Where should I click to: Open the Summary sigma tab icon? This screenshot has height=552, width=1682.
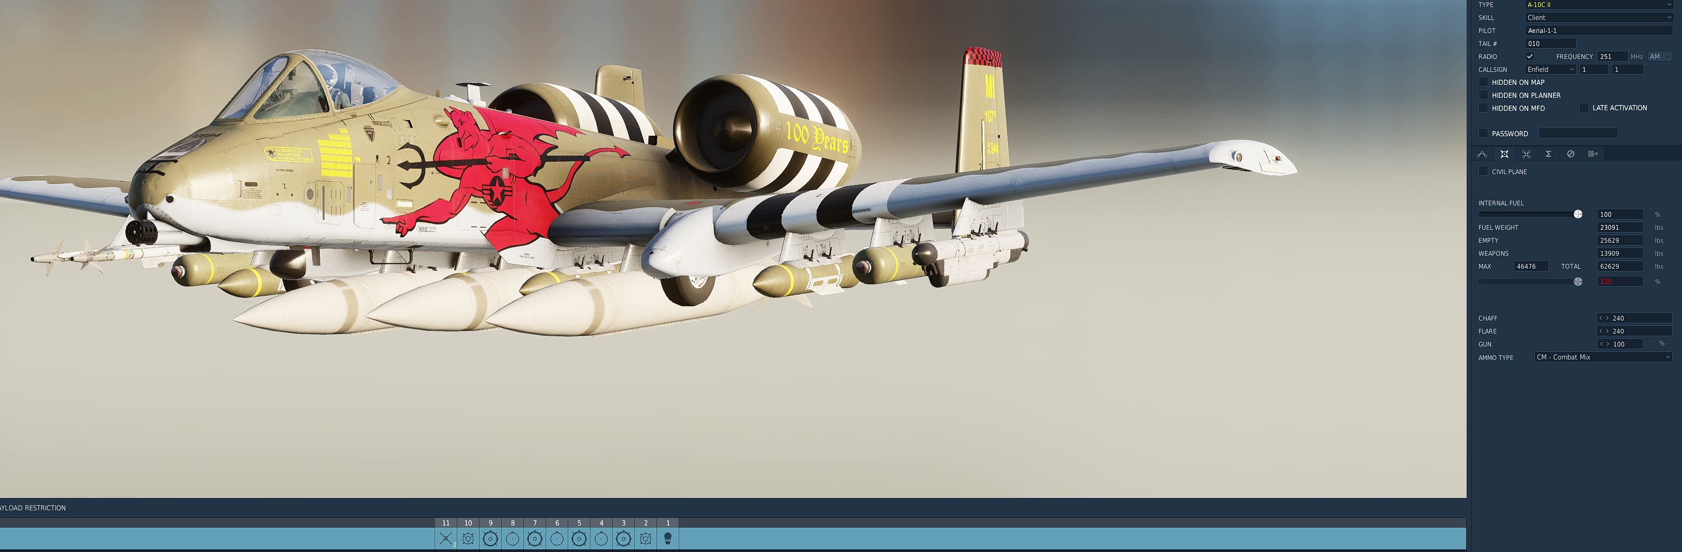tap(1548, 154)
